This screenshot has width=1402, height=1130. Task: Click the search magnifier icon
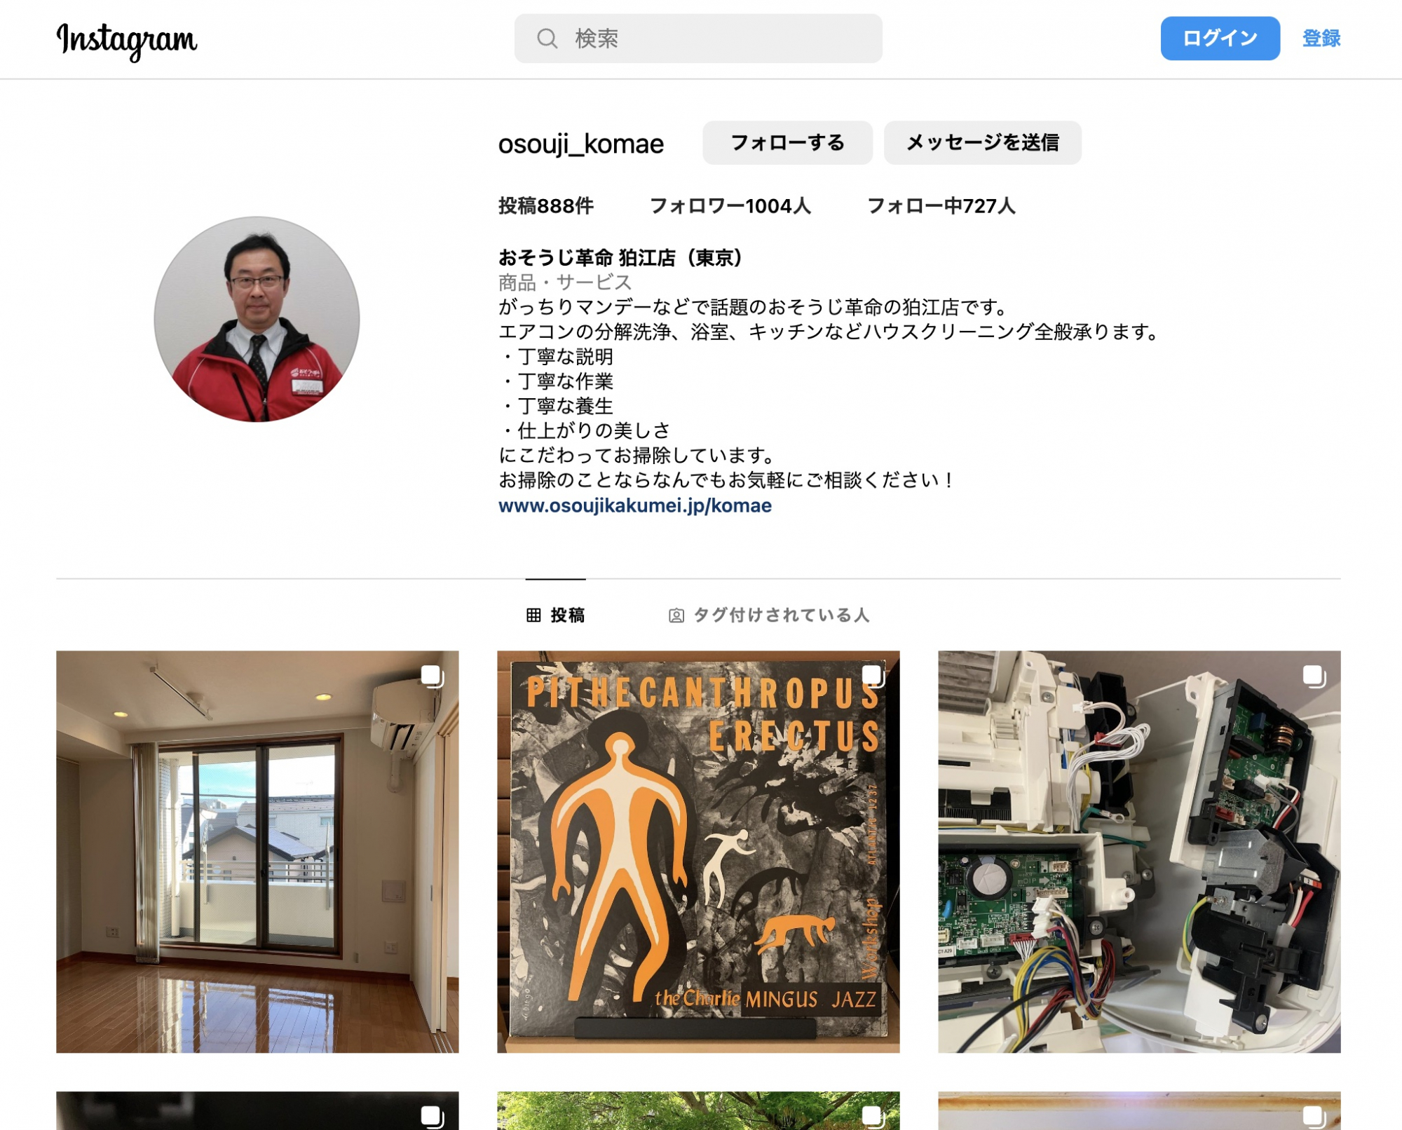tap(547, 39)
